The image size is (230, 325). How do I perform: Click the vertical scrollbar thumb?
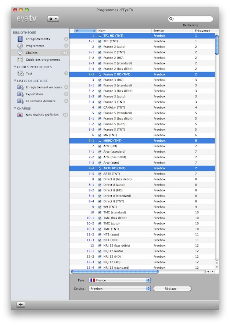coord(217,45)
